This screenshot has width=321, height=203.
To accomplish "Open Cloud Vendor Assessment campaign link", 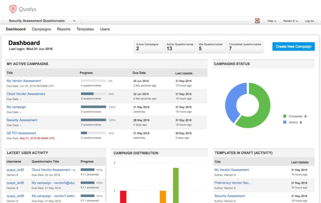I will (x=26, y=94).
